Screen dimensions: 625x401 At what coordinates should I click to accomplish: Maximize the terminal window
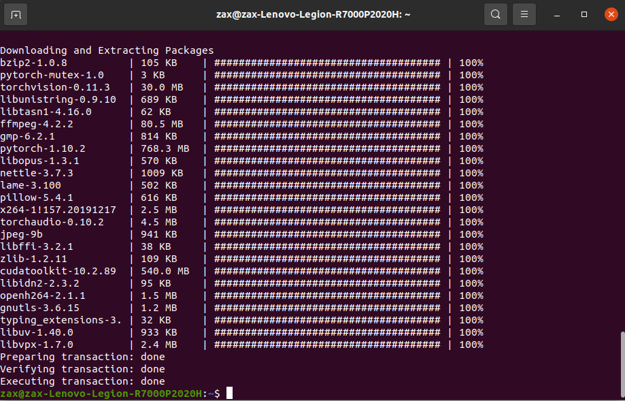(584, 15)
